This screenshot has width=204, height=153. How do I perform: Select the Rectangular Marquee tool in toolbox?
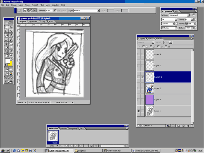[x=7, y=27]
